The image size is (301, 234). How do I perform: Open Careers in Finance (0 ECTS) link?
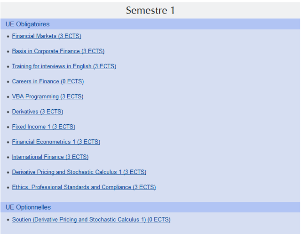[x=48, y=81]
